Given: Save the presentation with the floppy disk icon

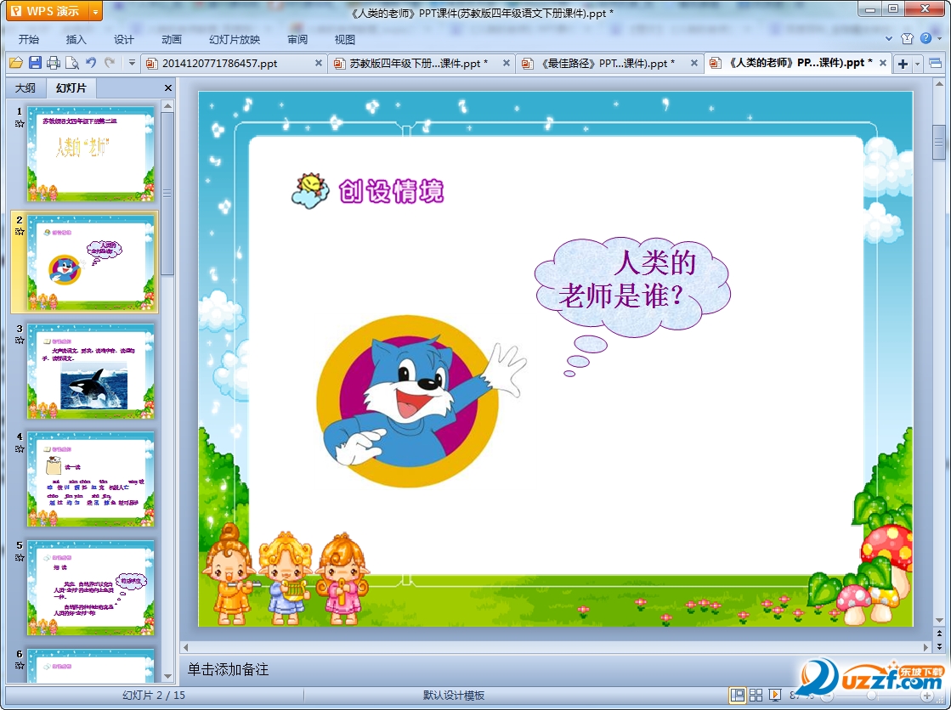Looking at the screenshot, I should click(x=35, y=63).
